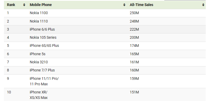Click the All-Time Sales sort arrows icon
Screen dimensions: 211x101
pos(203,5)
